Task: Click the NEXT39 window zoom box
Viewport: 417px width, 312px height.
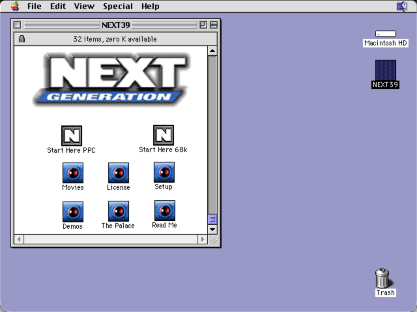Action: (203, 25)
